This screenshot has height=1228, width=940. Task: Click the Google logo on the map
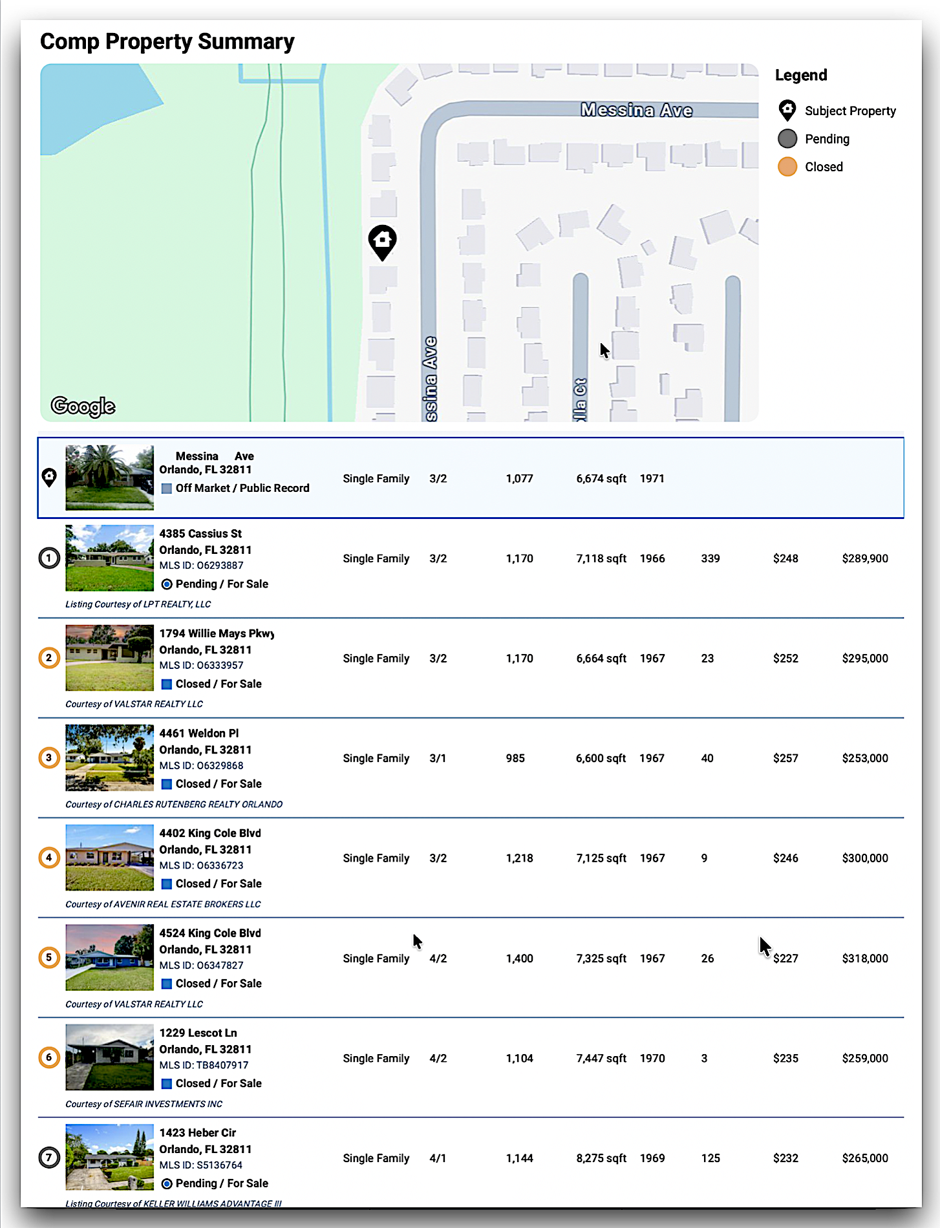tap(83, 406)
